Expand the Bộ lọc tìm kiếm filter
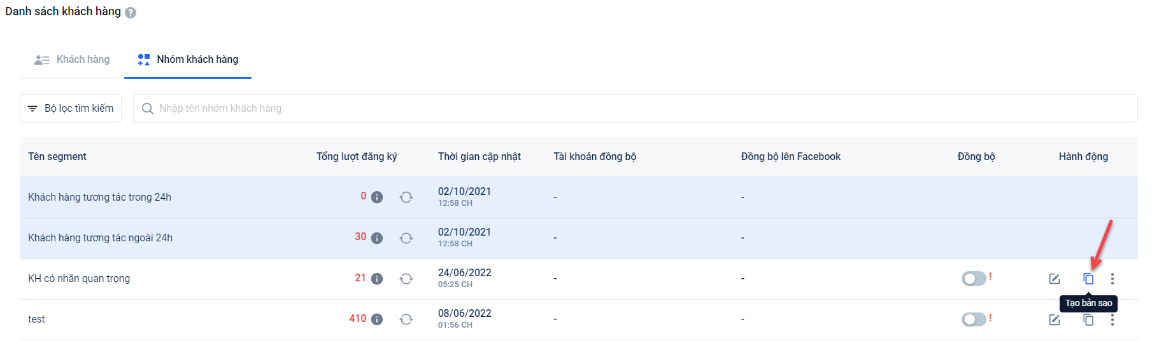The width and height of the screenshot is (1159, 341). 71,109
